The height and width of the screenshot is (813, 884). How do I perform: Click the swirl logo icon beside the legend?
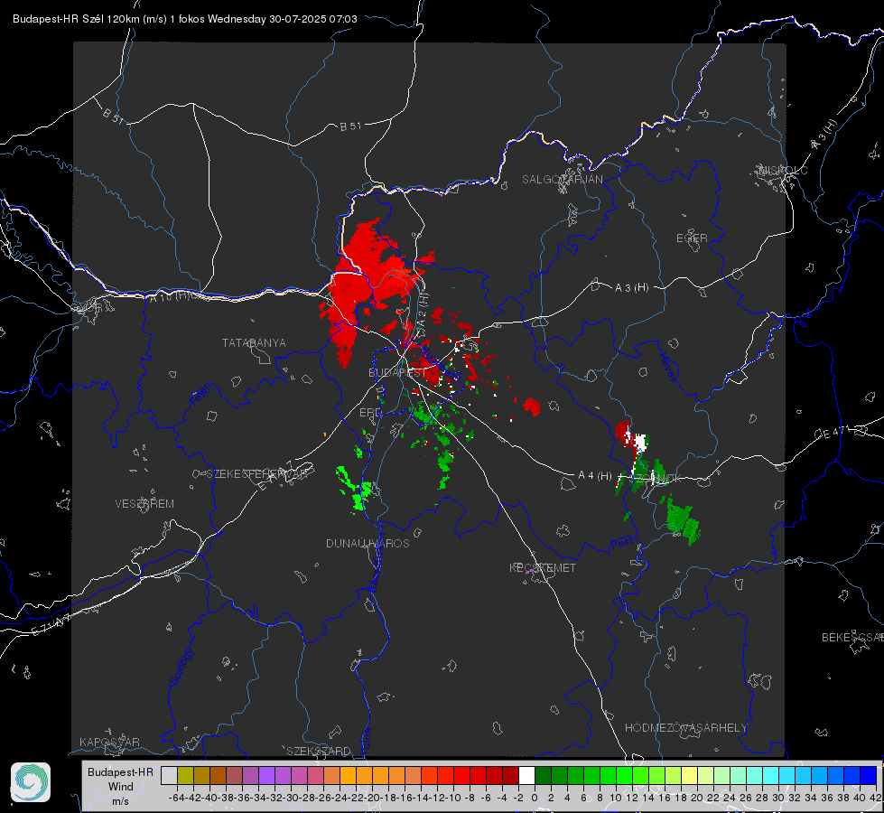click(x=31, y=782)
